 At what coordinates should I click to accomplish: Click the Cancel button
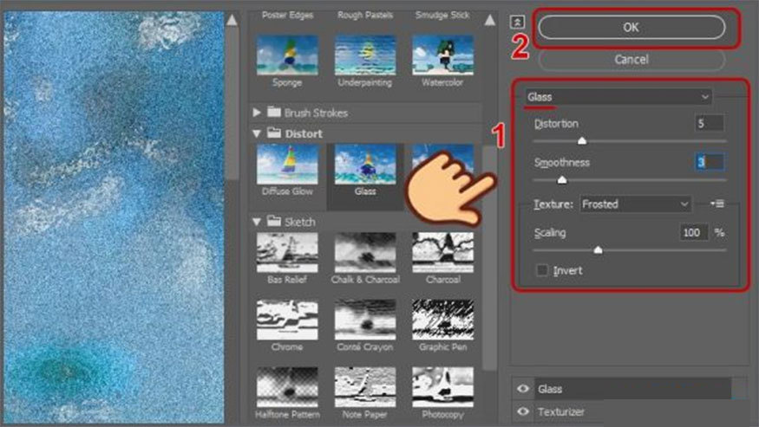click(631, 60)
